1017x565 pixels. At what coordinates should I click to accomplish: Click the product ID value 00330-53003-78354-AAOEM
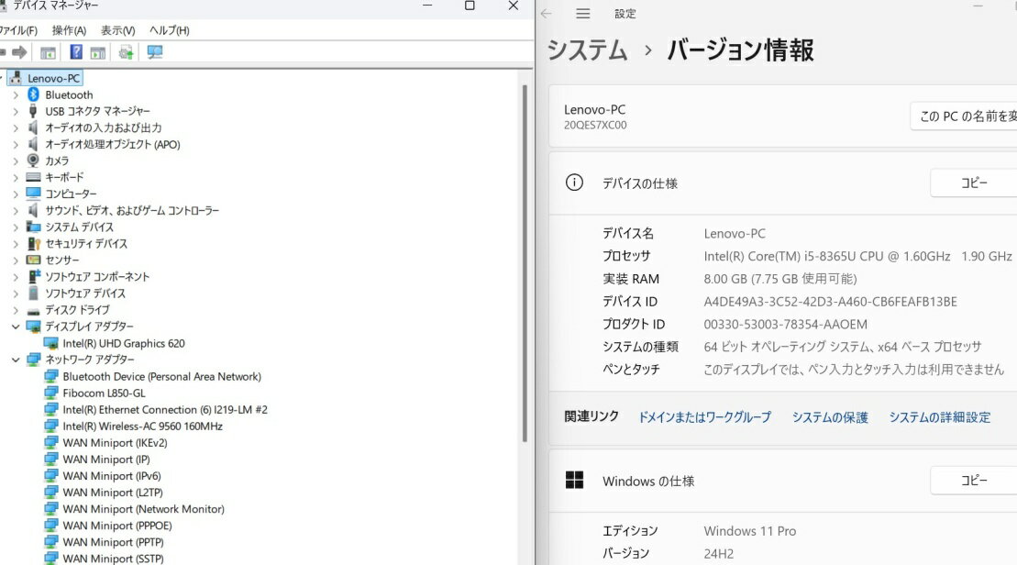coord(786,325)
